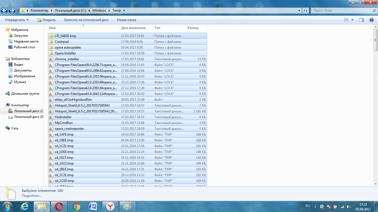
Task: Select the sd_1AFE.tmp file
Action: 127,134
